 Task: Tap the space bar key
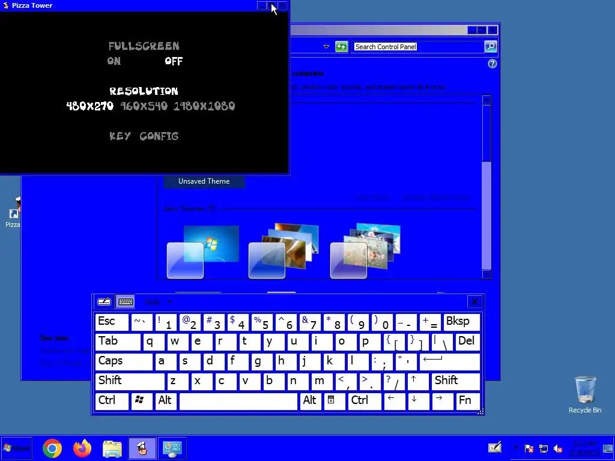click(238, 401)
